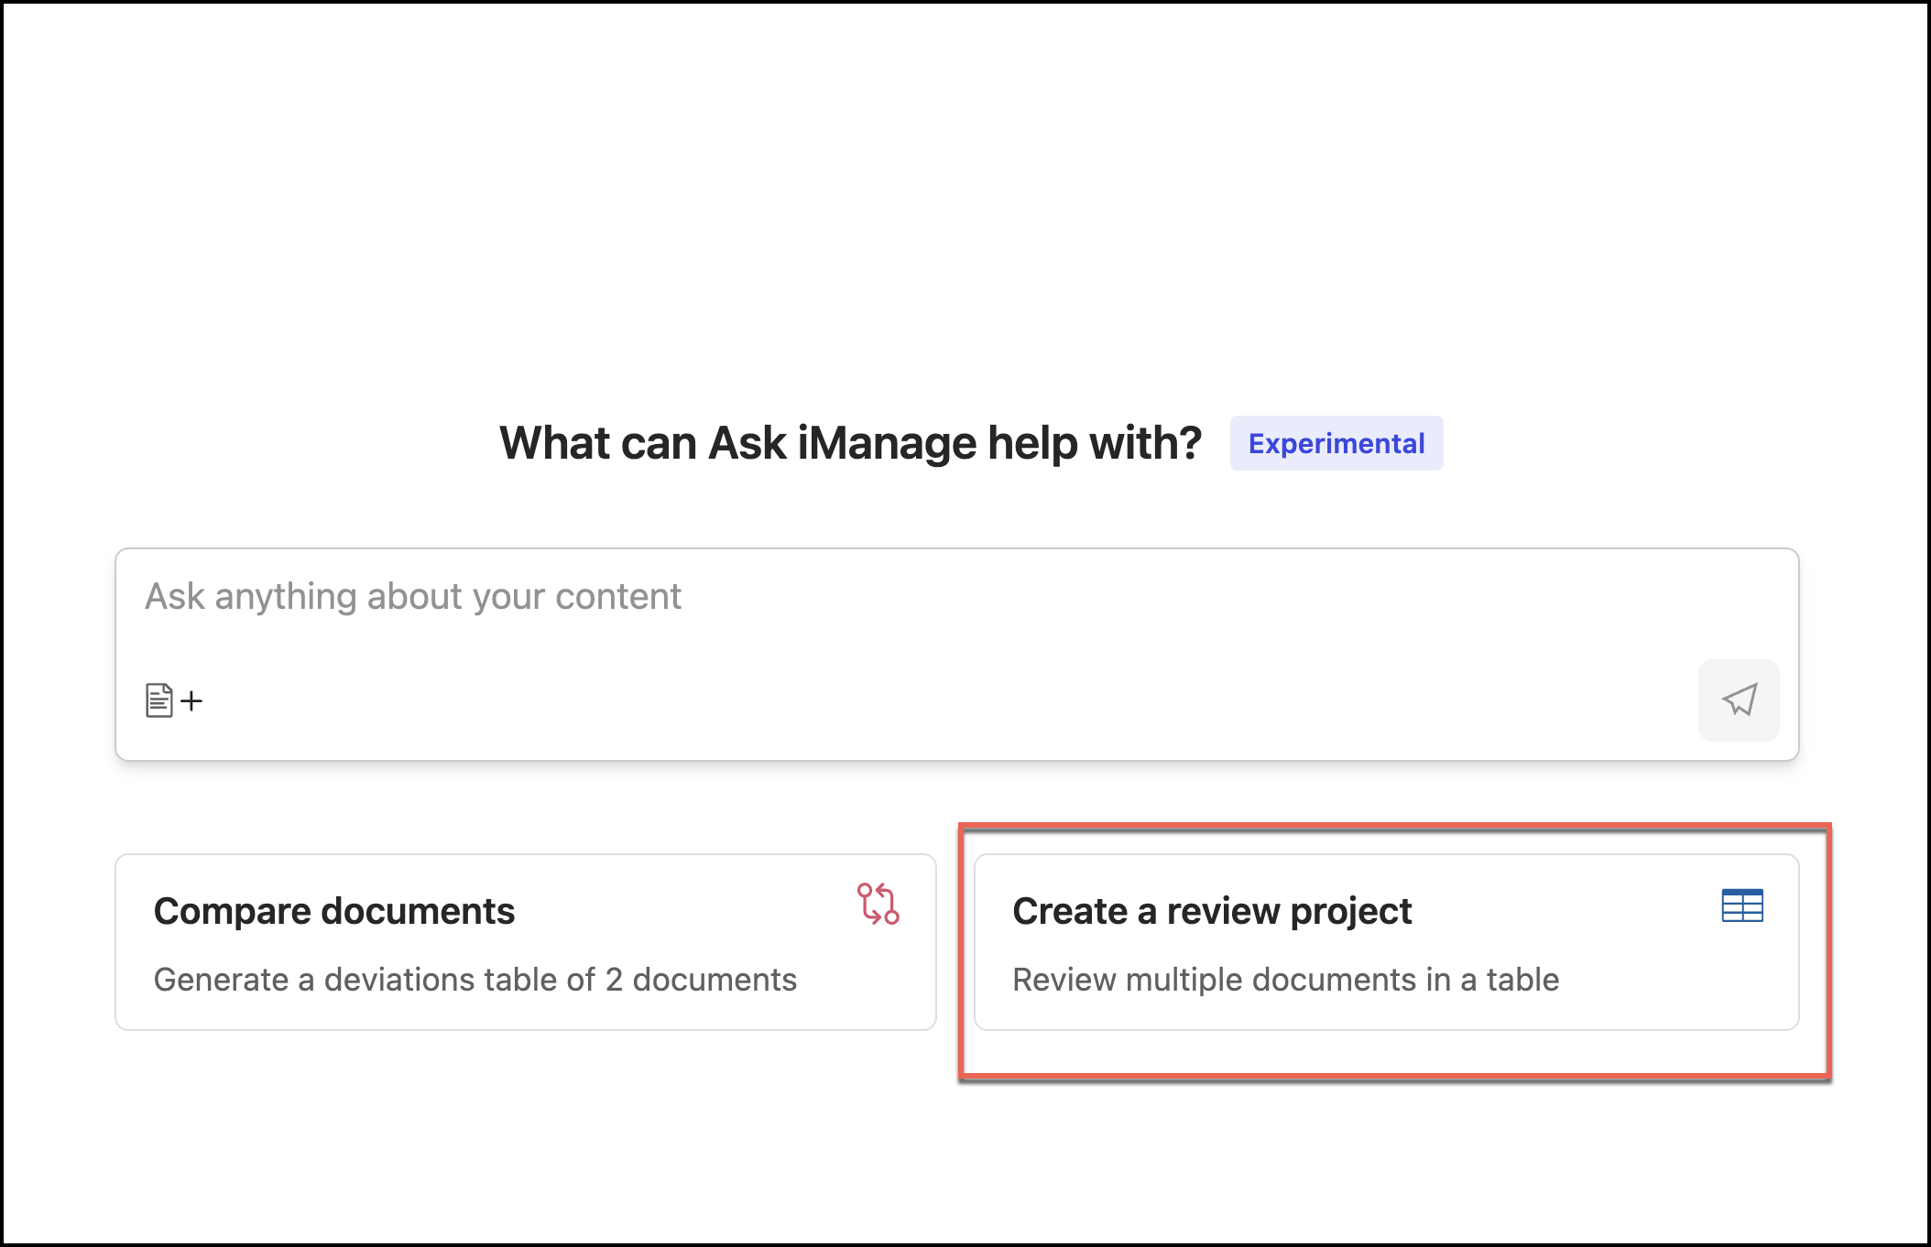Click the compare arrows icon

(878, 904)
